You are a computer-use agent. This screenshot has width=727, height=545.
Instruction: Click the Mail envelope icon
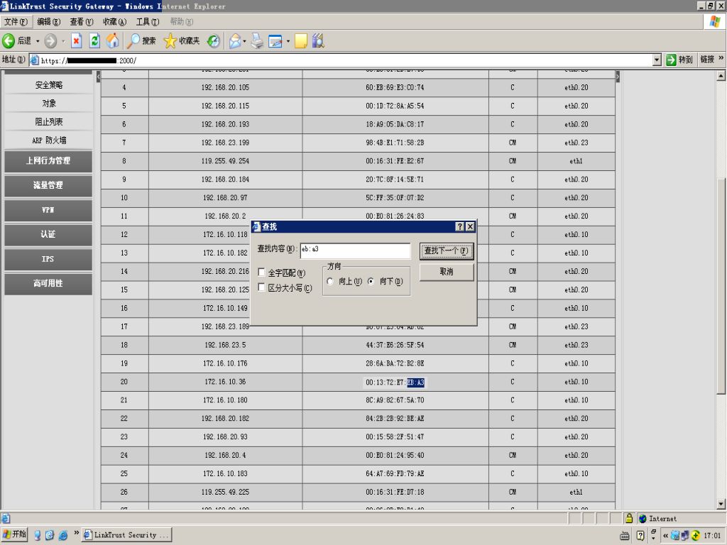(235, 41)
